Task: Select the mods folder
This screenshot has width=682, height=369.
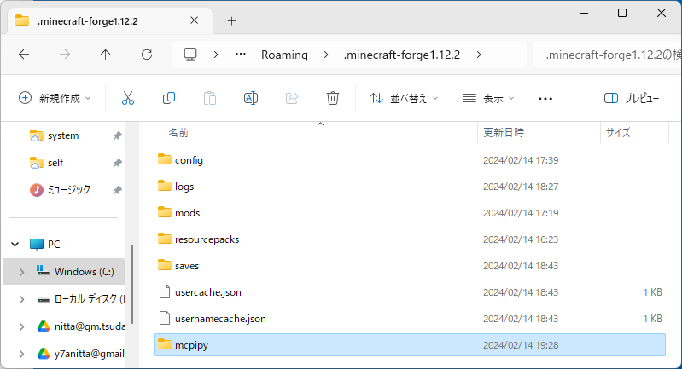Action: coord(187,213)
